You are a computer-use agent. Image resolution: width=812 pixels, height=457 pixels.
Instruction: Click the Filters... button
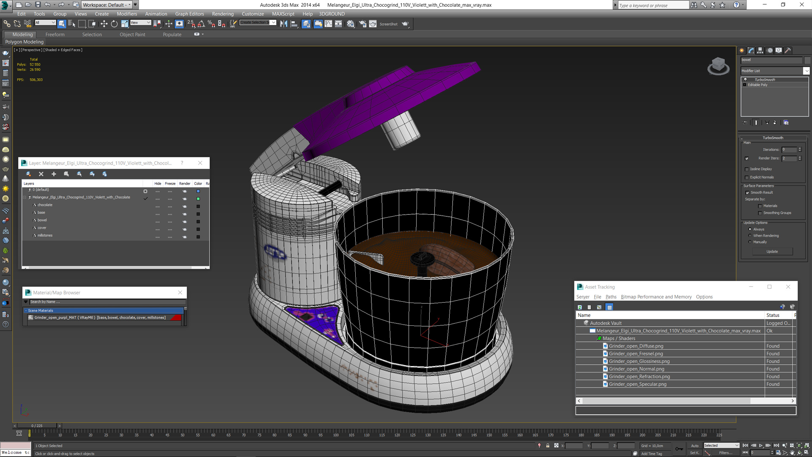point(725,453)
